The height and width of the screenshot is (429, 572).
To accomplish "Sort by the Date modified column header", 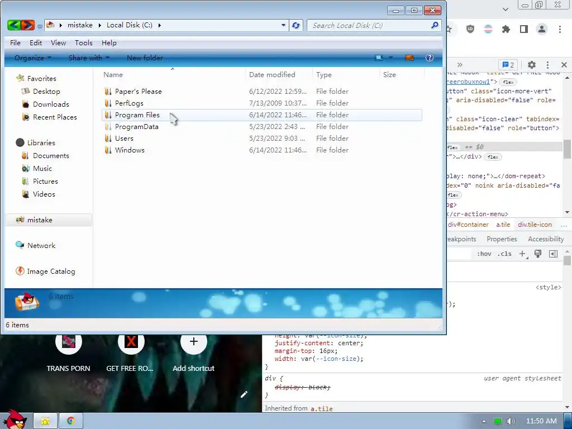I will click(x=272, y=74).
